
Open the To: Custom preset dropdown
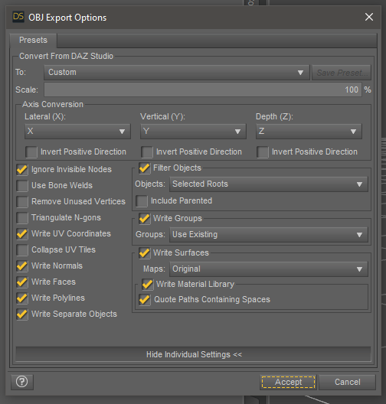[x=177, y=73]
